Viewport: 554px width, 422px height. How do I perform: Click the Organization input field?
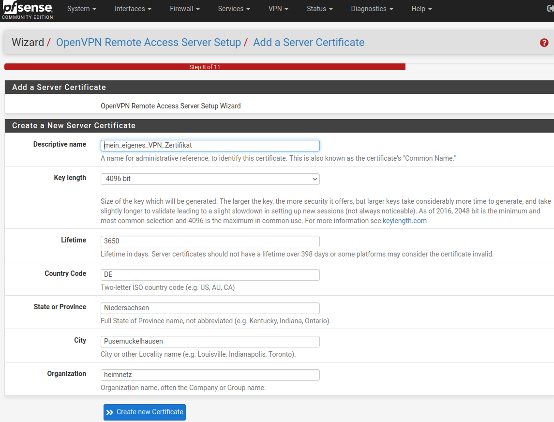coord(210,375)
